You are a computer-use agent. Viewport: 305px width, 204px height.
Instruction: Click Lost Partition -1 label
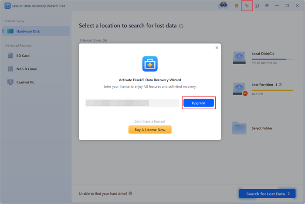(264, 85)
